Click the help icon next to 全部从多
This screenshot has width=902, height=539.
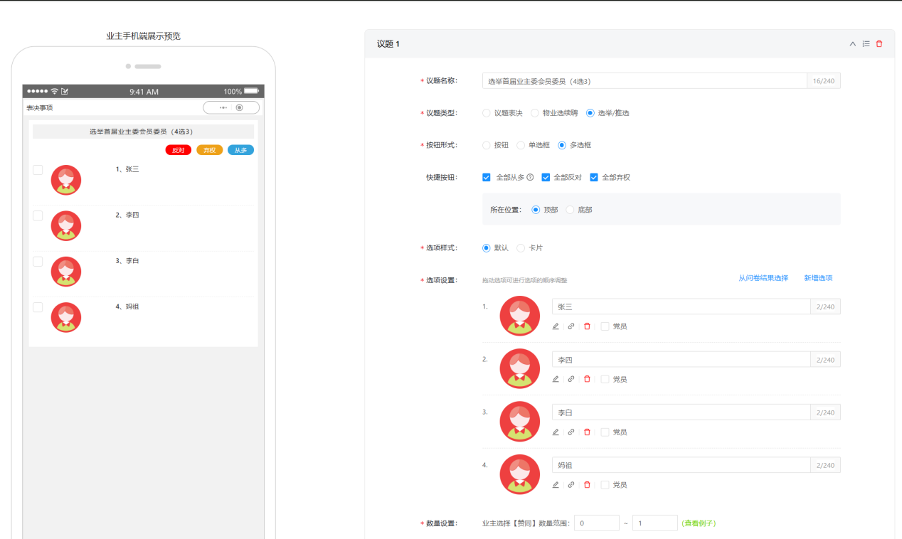coord(530,178)
